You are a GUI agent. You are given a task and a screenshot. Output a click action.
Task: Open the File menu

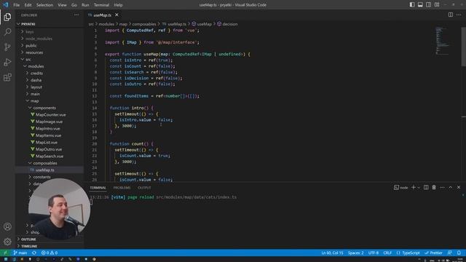click(x=16, y=5)
